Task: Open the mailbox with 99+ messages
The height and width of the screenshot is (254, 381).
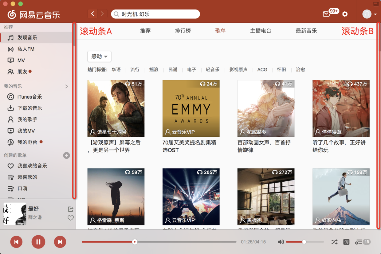Action: [326, 14]
